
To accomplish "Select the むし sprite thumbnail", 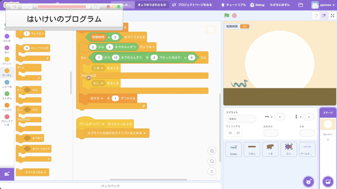I will point(289,149).
